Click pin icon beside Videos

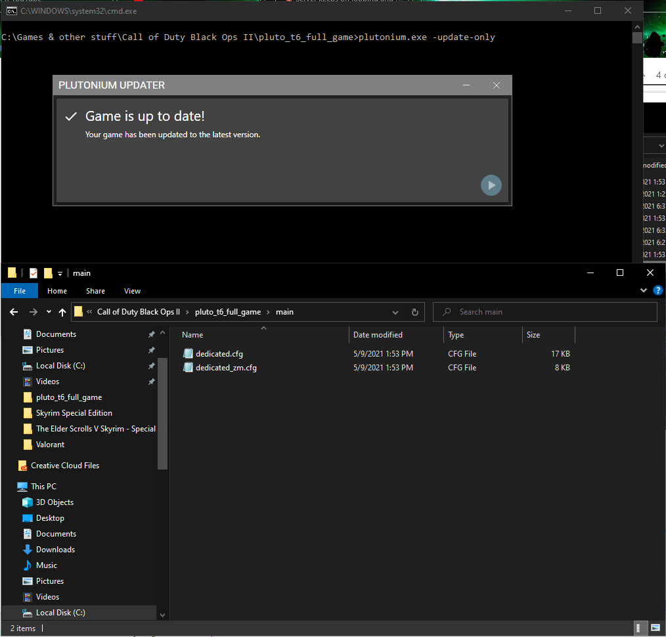pyautogui.click(x=151, y=382)
